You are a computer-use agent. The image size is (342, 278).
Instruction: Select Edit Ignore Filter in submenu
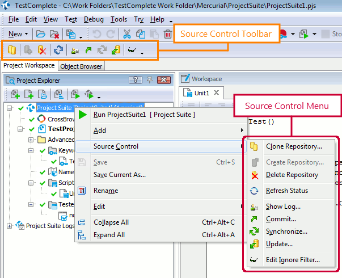(291, 260)
